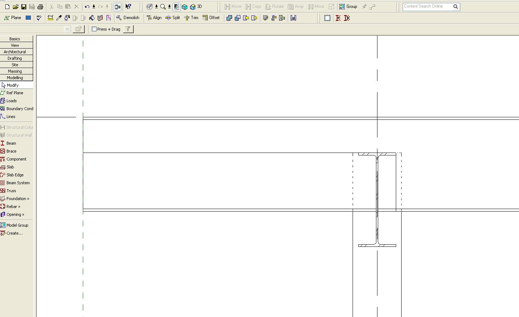Open the Drafting tab
The height and width of the screenshot is (317, 519).
click(x=15, y=58)
